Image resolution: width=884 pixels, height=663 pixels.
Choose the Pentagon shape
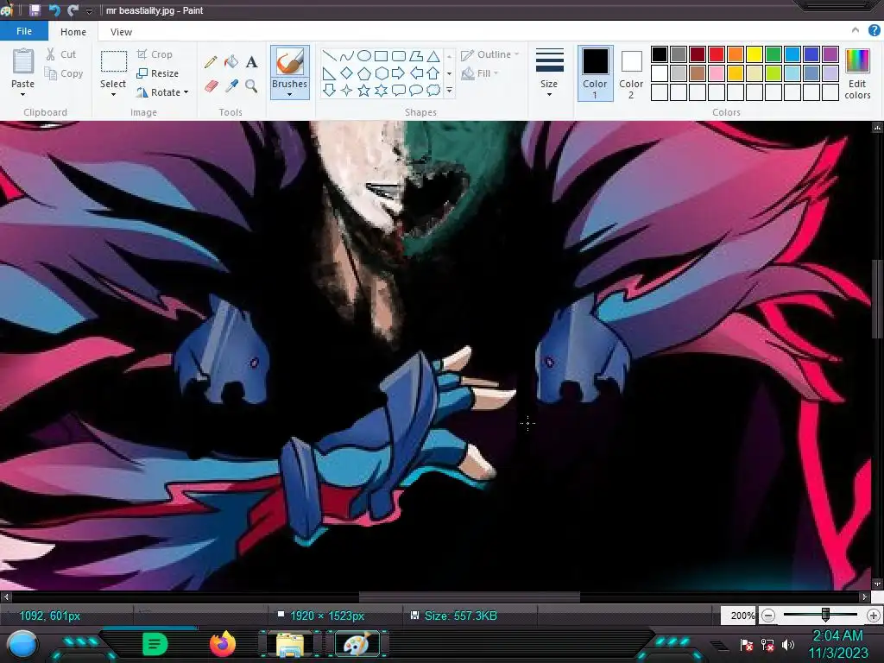pyautogui.click(x=364, y=73)
